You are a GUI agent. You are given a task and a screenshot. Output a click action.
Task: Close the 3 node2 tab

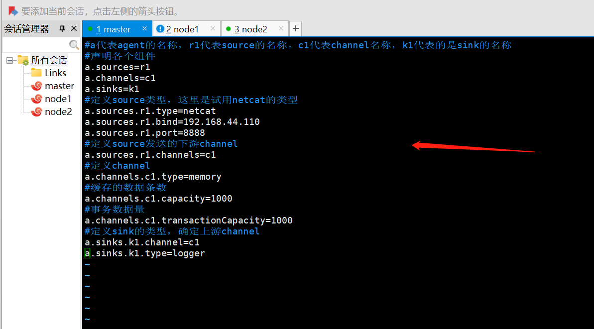[281, 28]
